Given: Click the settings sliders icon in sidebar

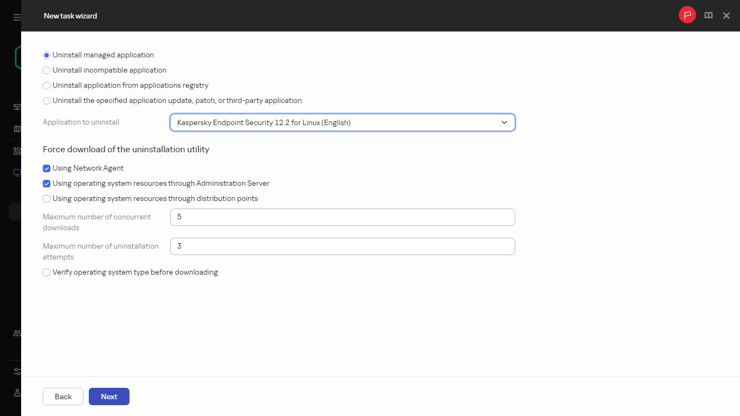Looking at the screenshot, I should point(16,371).
